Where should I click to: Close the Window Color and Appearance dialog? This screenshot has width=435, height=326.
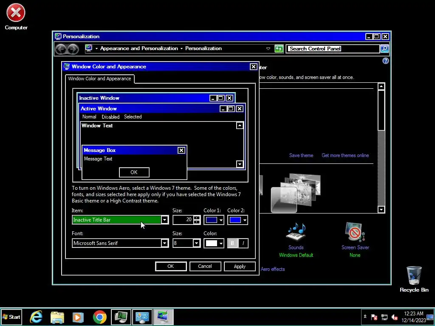click(x=253, y=67)
